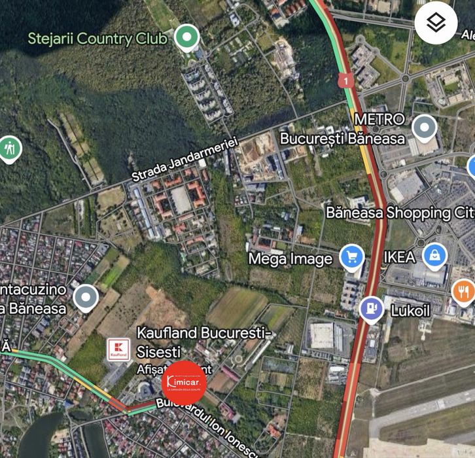Select the Strada Jandarmeriei street label
475x458 pixels.
(x=185, y=159)
